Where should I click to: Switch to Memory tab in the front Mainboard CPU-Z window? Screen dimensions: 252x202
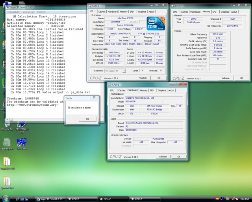point(143,90)
